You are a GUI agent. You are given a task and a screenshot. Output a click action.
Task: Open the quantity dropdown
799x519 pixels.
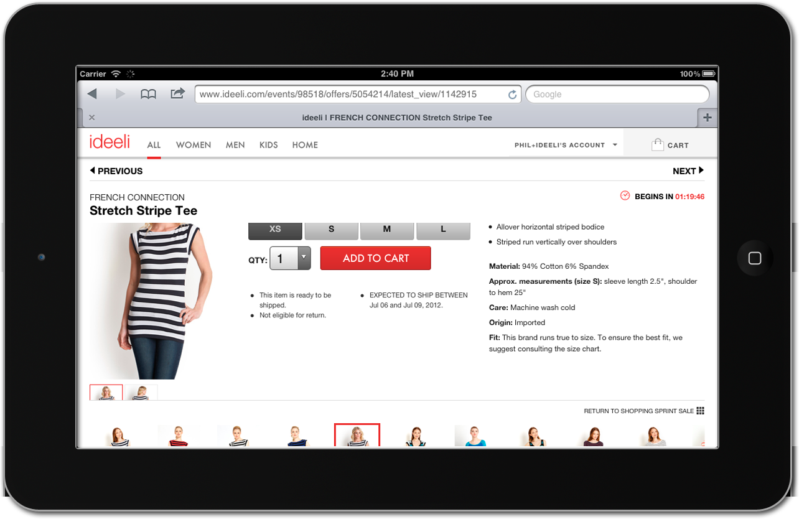(304, 258)
